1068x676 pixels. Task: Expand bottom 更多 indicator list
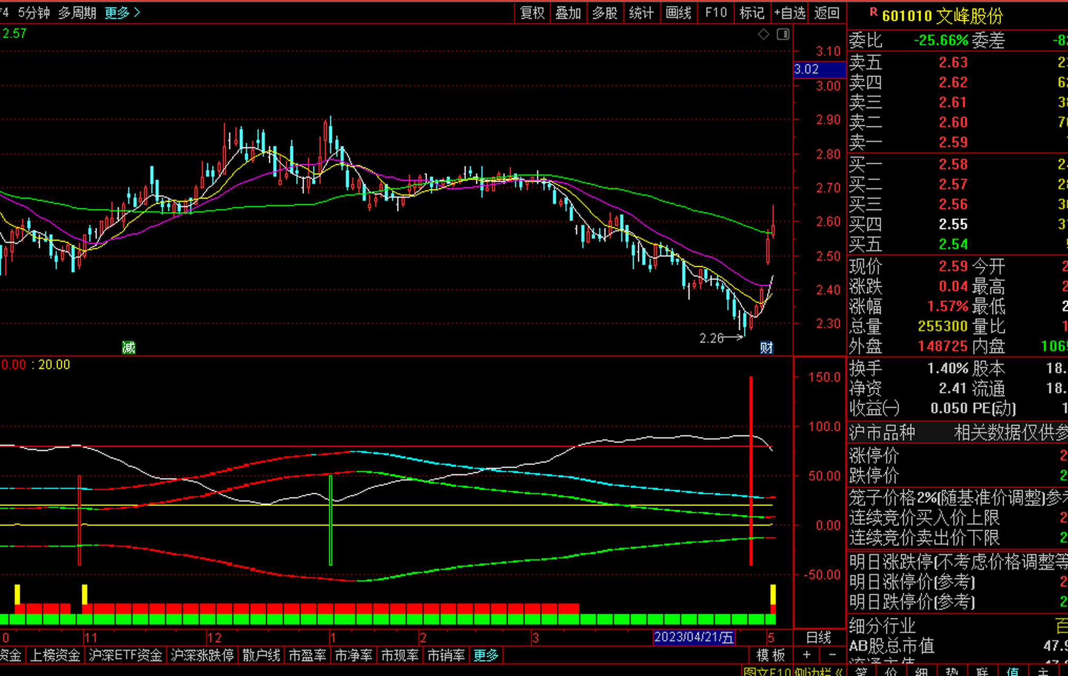486,655
